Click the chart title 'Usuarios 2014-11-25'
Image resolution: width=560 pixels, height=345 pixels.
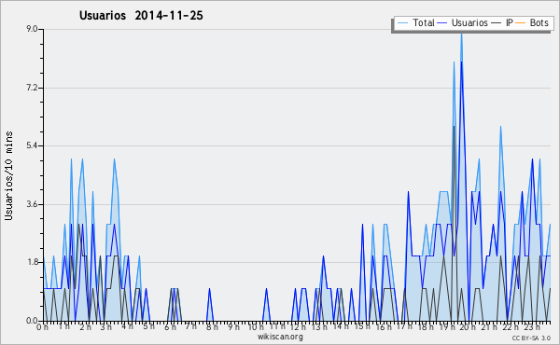tap(141, 16)
